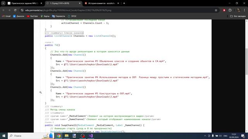The image size is (248, 139).
Task: Go forward to the next page
Action: tap(9, 10)
